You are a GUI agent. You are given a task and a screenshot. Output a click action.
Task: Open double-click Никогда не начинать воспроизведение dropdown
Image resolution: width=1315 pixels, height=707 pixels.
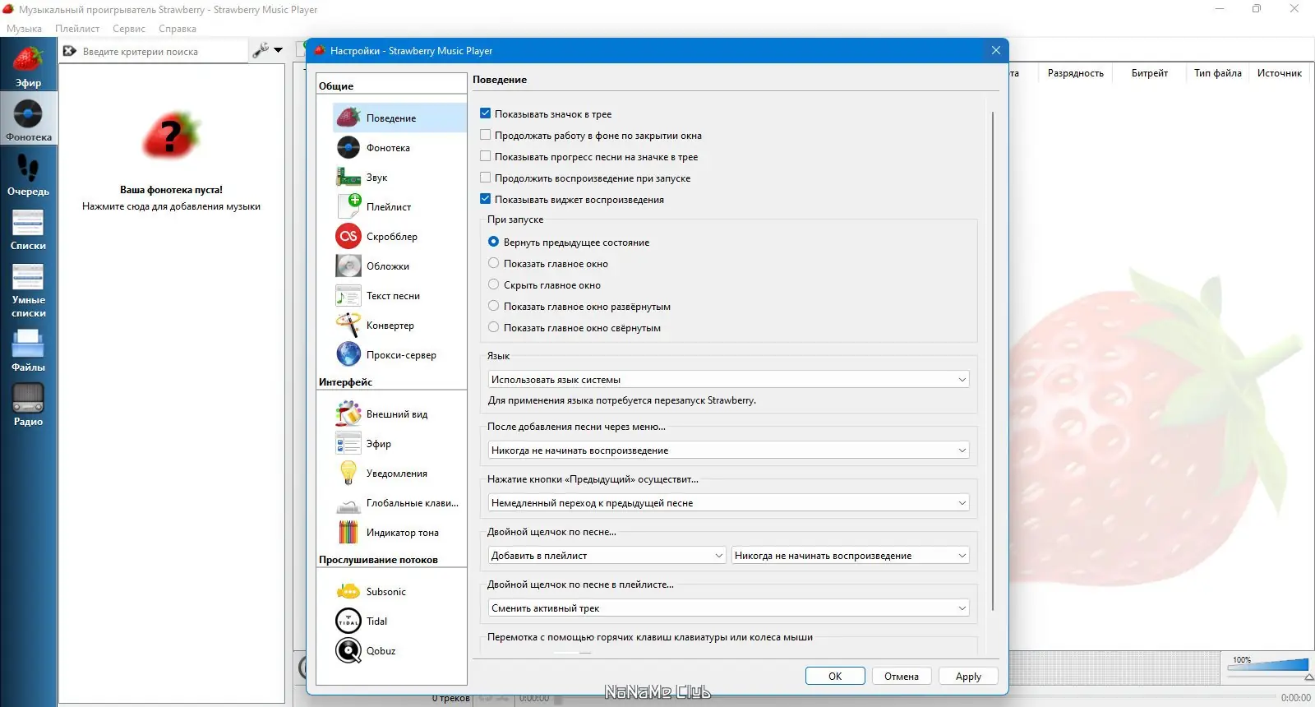click(850, 555)
